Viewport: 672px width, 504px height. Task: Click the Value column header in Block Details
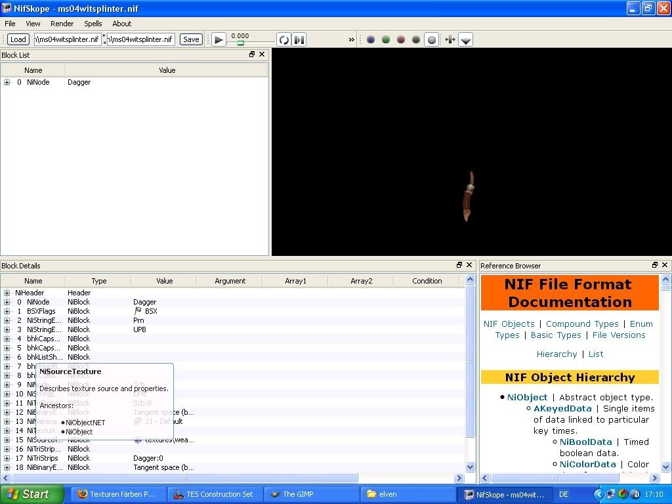tap(164, 281)
